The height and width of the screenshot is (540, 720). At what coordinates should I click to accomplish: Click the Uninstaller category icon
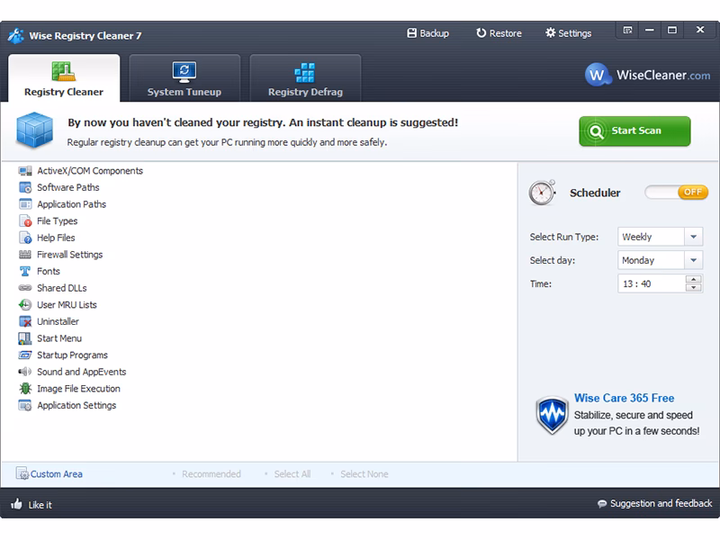tap(25, 321)
